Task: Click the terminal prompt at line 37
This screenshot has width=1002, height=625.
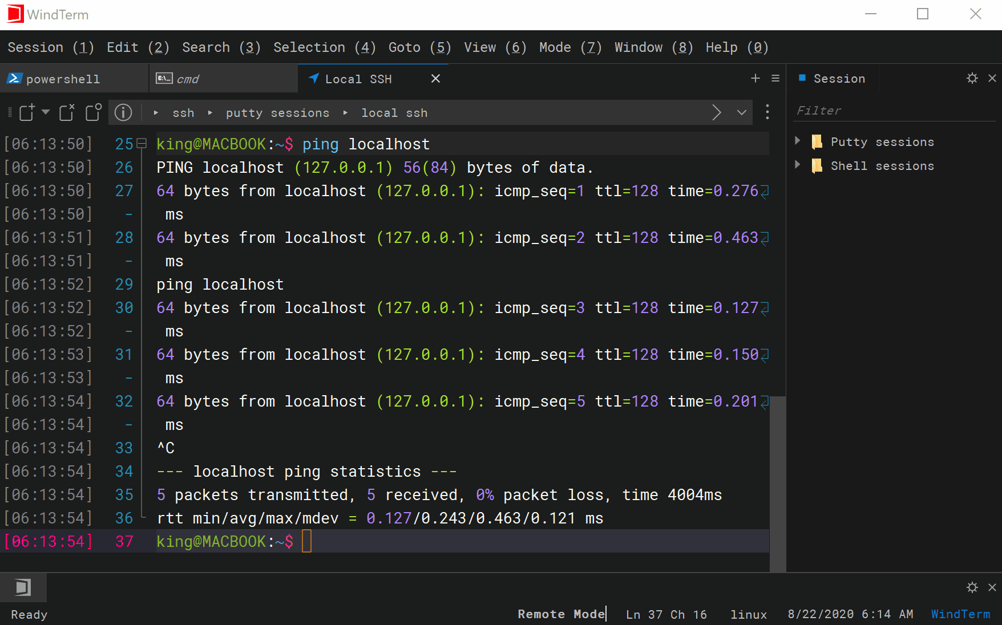Action: pyautogui.click(x=225, y=541)
